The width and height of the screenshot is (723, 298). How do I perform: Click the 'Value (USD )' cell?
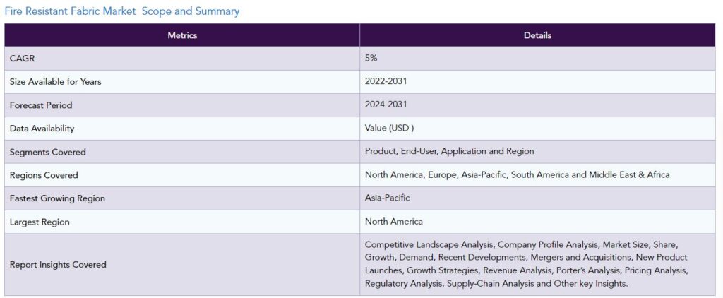tap(537, 129)
